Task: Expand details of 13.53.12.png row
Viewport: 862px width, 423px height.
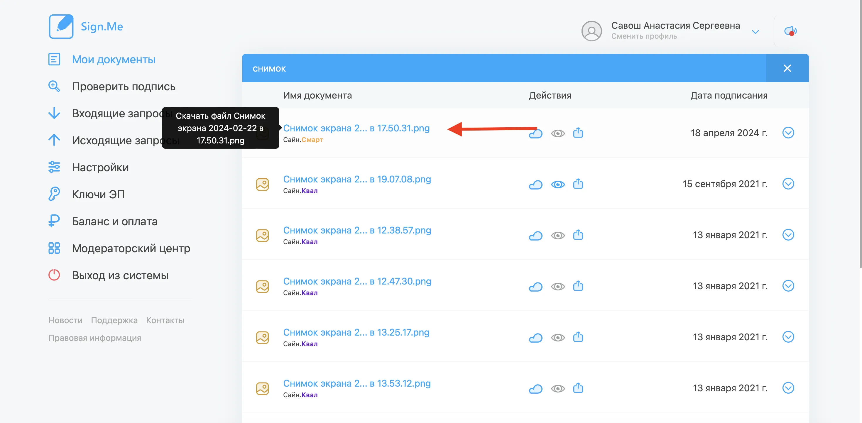Action: (x=788, y=388)
